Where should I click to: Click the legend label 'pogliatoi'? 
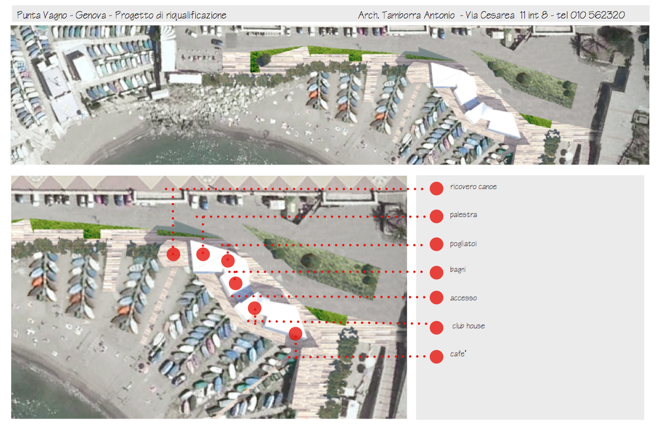(463, 244)
